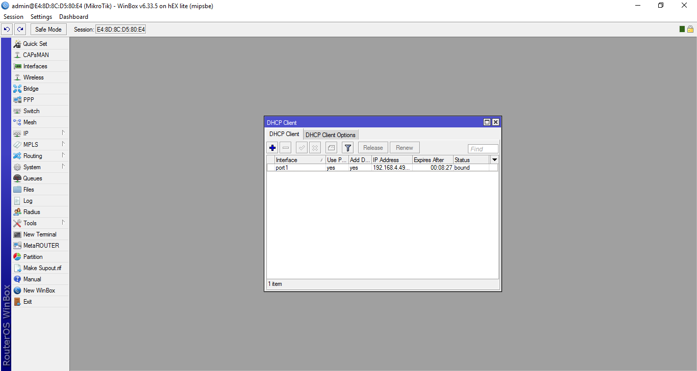Viewport: 697px width, 371px height.
Task: Open the Session menu
Action: (14, 17)
